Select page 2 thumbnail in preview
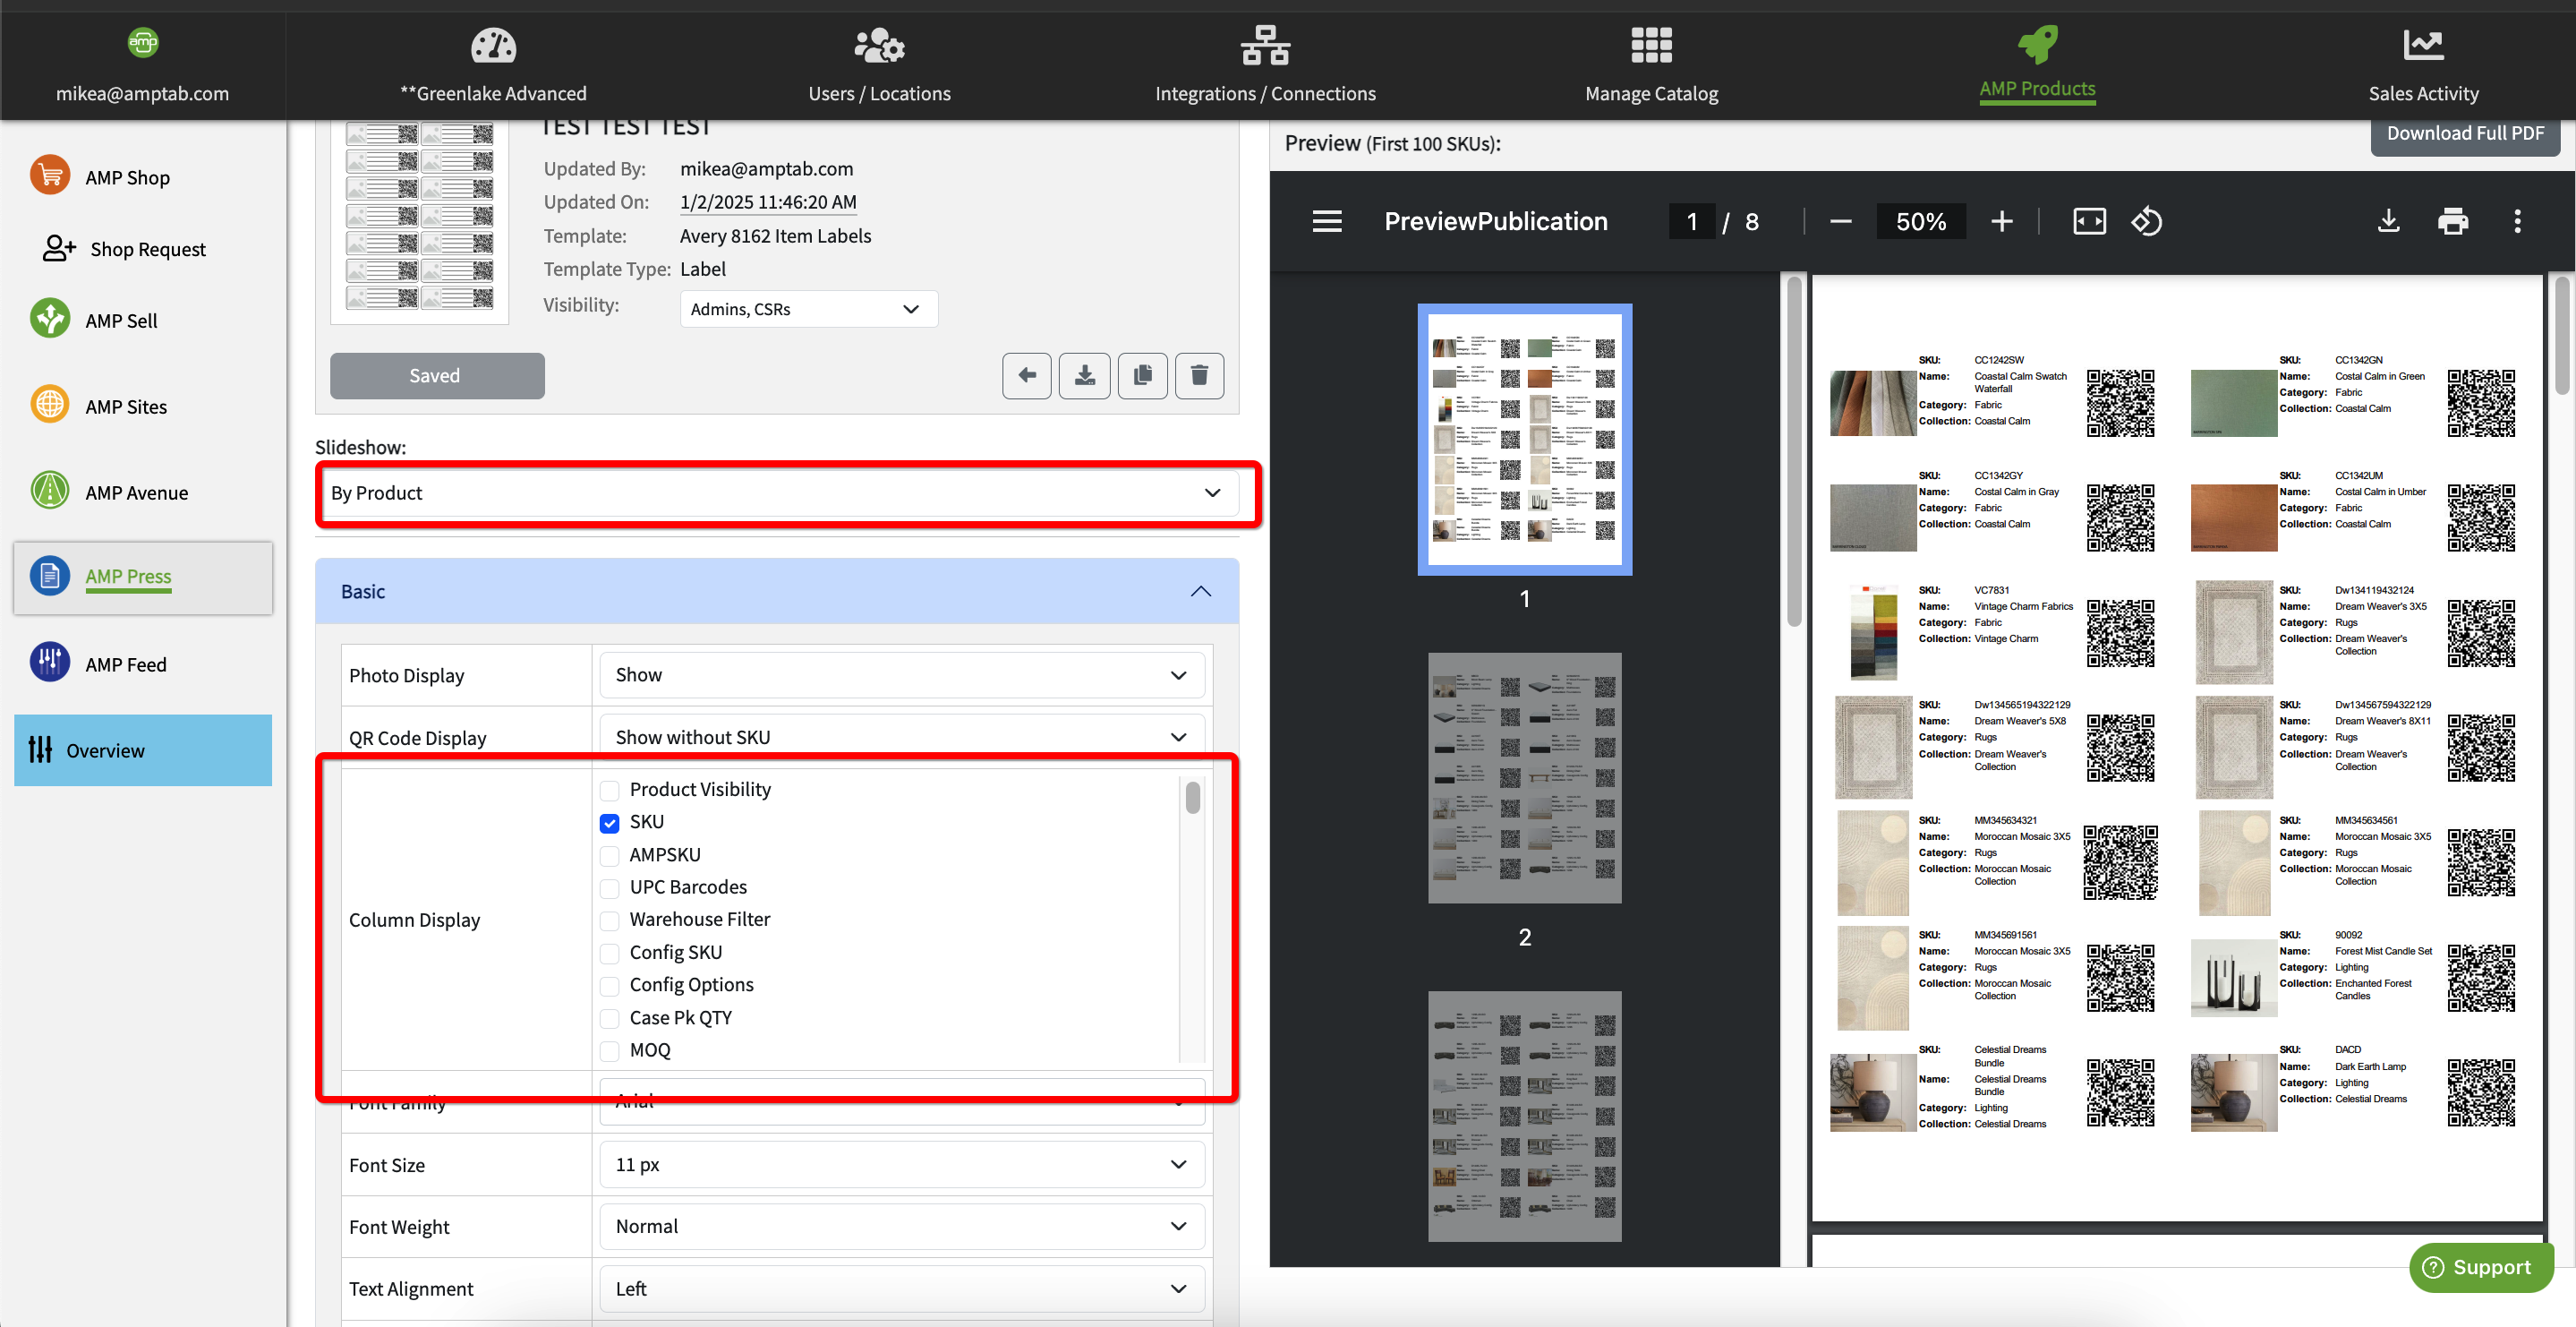The height and width of the screenshot is (1327, 2576). pyautogui.click(x=1524, y=779)
